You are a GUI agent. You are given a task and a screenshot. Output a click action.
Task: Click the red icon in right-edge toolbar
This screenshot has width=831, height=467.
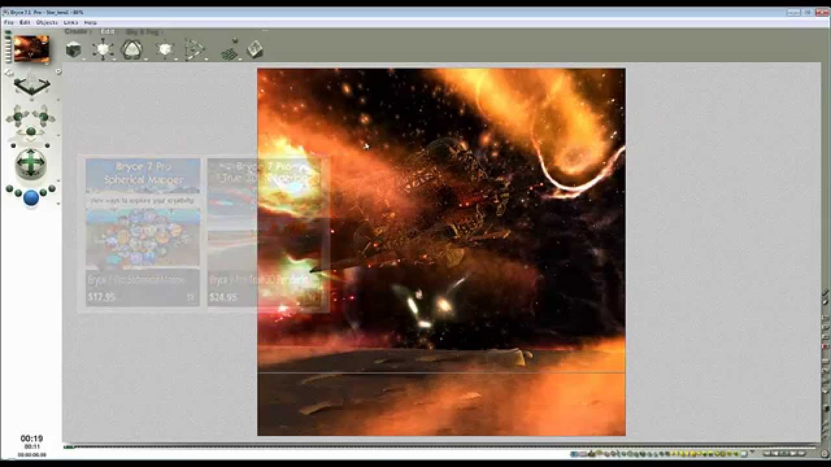click(826, 346)
